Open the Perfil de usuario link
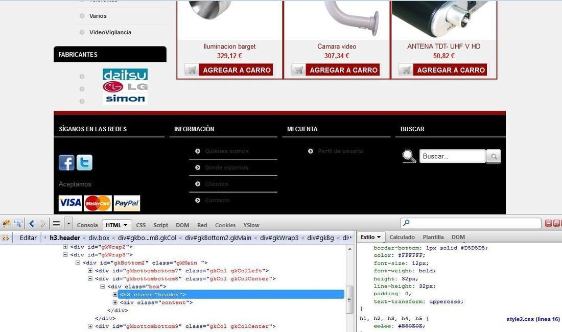The width and height of the screenshot is (562, 332). tap(340, 151)
